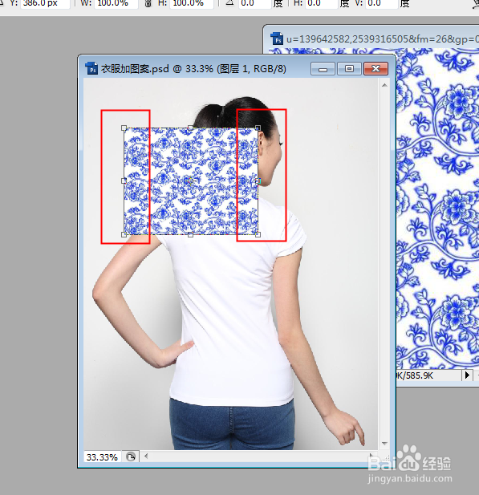
Task: Click the right-middle transform handle of the pattern
Action: coord(258,181)
